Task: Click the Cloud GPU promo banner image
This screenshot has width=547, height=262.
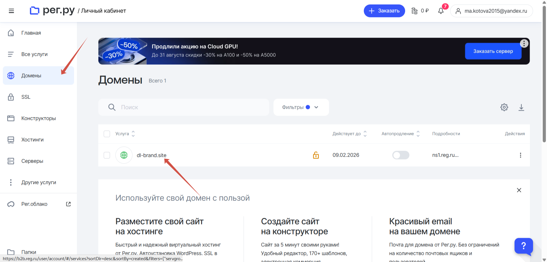Action: tap(123, 51)
